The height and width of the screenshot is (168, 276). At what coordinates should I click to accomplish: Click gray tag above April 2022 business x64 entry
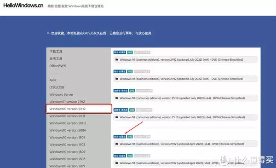pos(142,137)
